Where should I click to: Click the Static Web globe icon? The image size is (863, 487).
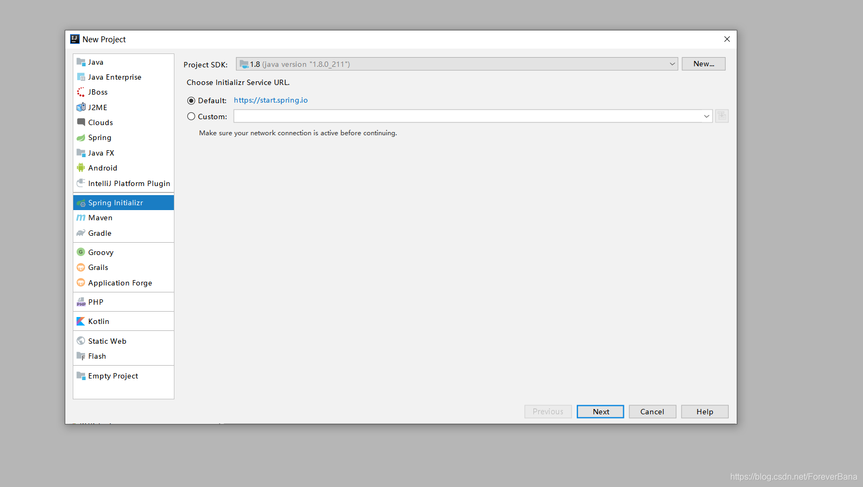click(x=81, y=341)
